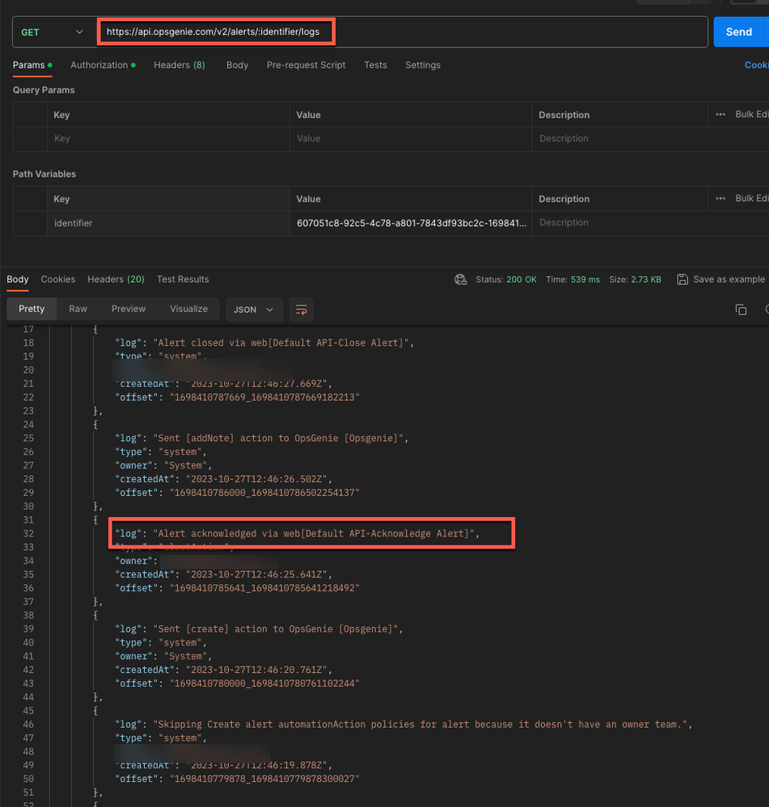Open the Test Results tab
Screen dimensions: 769x807
[183, 280]
